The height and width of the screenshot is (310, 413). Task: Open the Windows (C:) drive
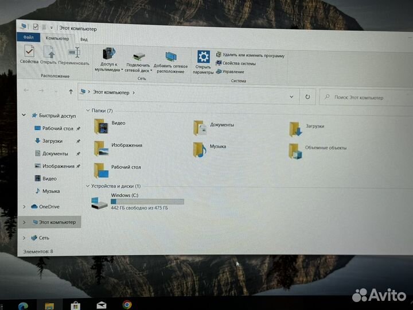tap(100, 201)
